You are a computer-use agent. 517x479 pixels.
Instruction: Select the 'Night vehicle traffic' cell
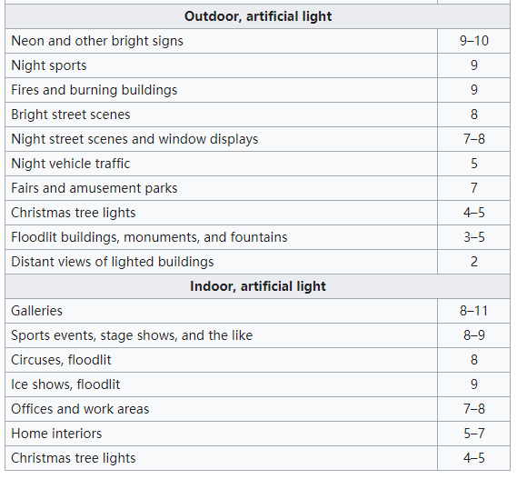[x=221, y=164]
